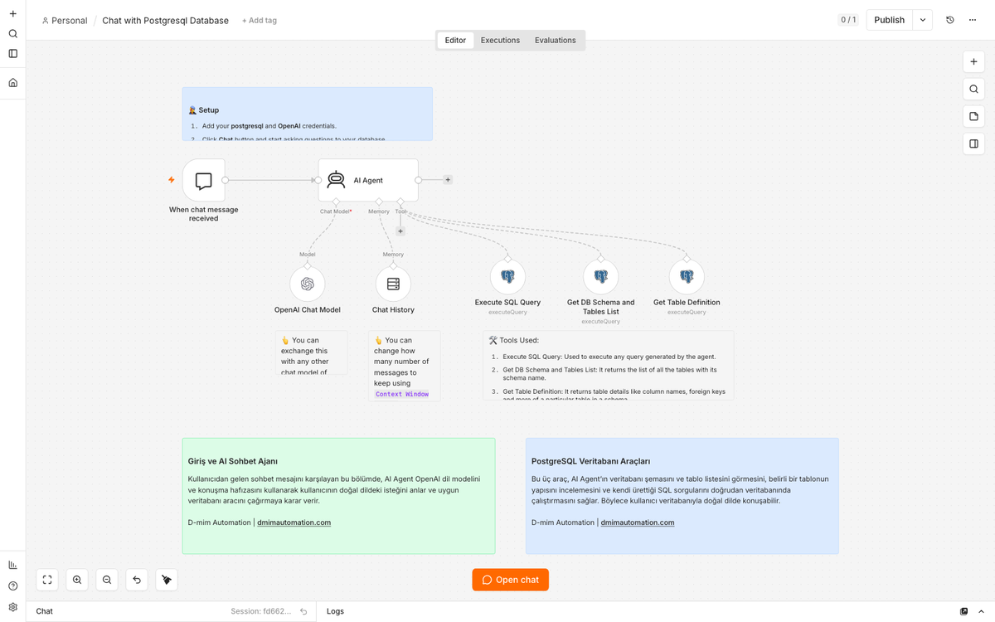995x622 pixels.
Task: Switch to the Evaluations tab
Action: (556, 40)
